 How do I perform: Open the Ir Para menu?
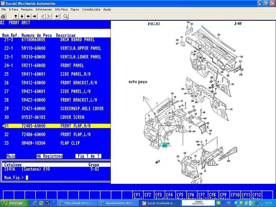coord(13,10)
